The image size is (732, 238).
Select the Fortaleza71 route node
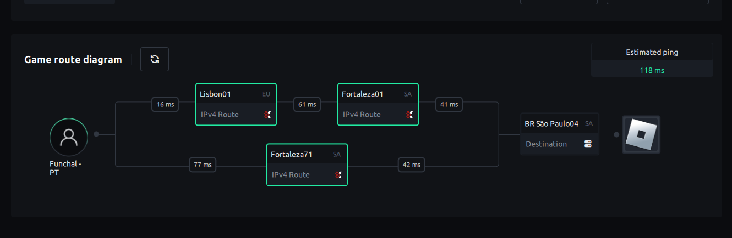click(307, 165)
